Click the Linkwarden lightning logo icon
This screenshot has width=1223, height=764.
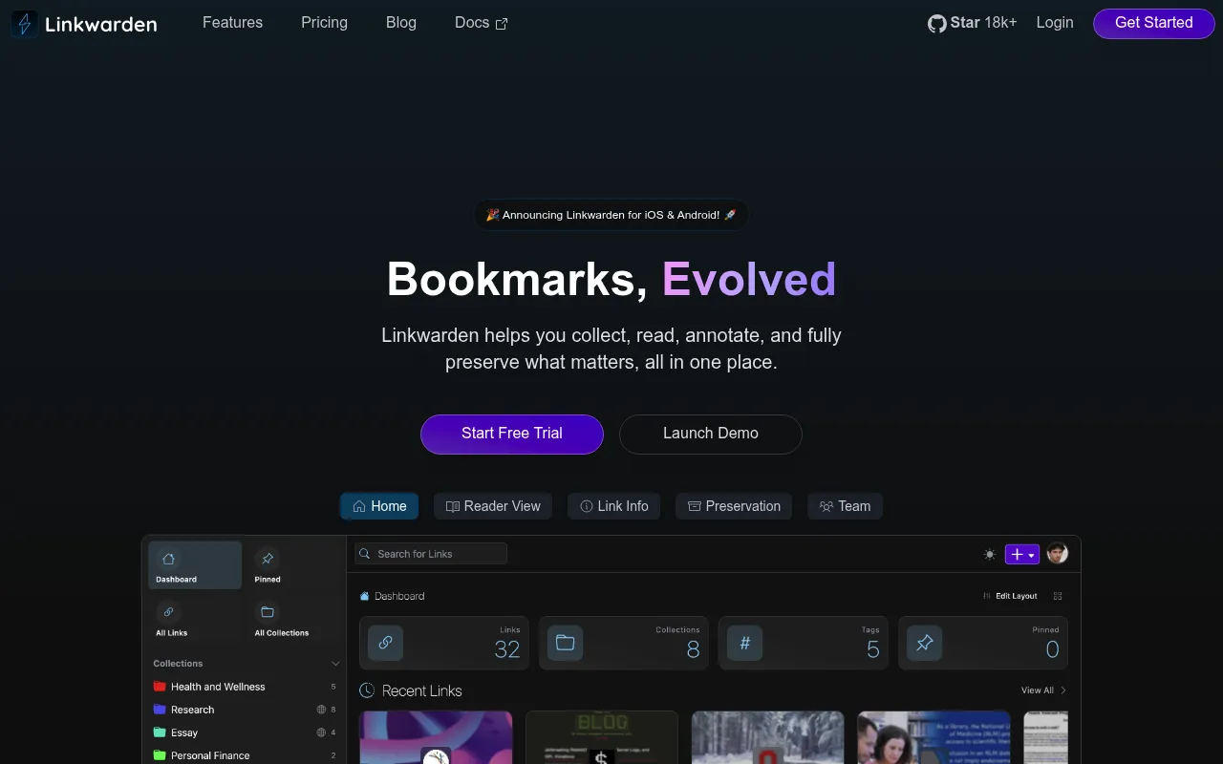(x=25, y=24)
